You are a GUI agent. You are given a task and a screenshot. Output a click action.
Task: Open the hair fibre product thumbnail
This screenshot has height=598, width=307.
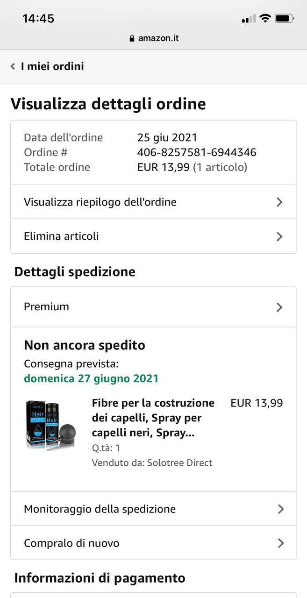(51, 425)
